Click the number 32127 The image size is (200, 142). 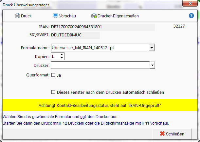pyautogui.click(x=179, y=26)
